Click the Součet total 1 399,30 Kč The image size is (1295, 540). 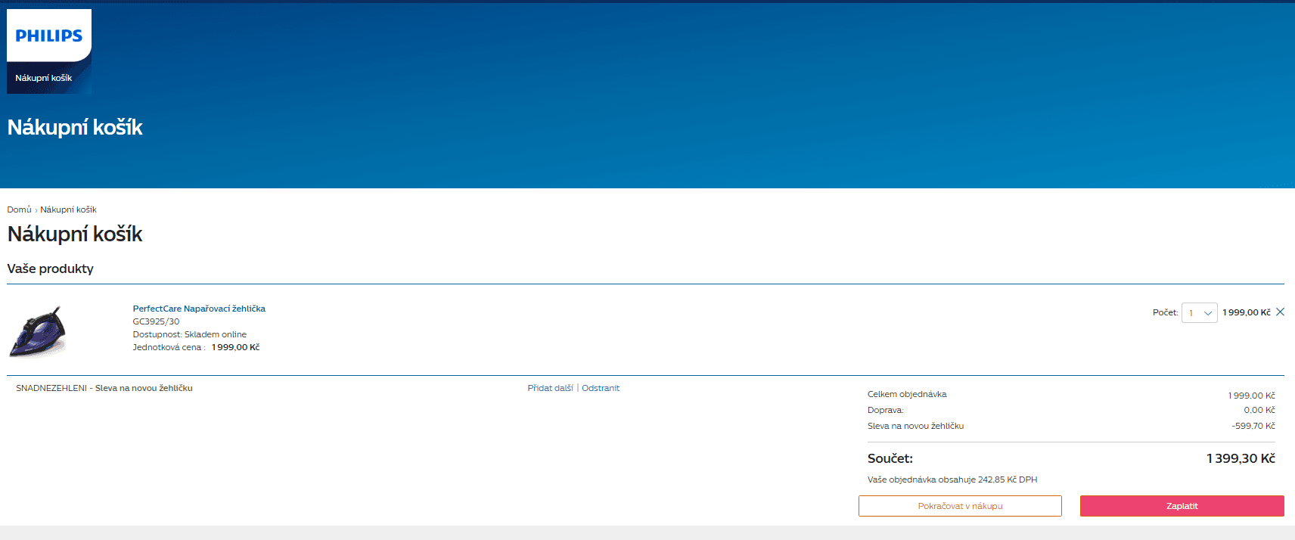(x=1241, y=458)
